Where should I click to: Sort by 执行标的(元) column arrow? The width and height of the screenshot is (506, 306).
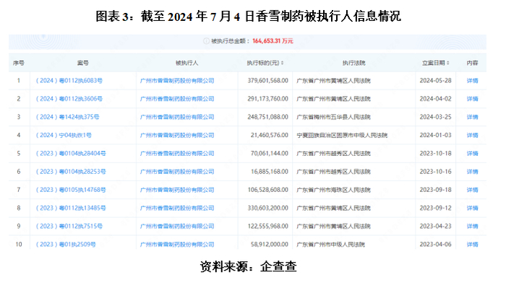click(x=283, y=63)
